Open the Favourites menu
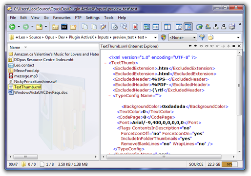This screenshot has height=176, width=251. tap(62, 18)
